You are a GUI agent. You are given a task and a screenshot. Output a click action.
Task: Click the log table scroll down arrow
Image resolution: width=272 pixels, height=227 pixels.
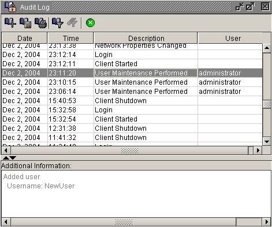pos(267,142)
